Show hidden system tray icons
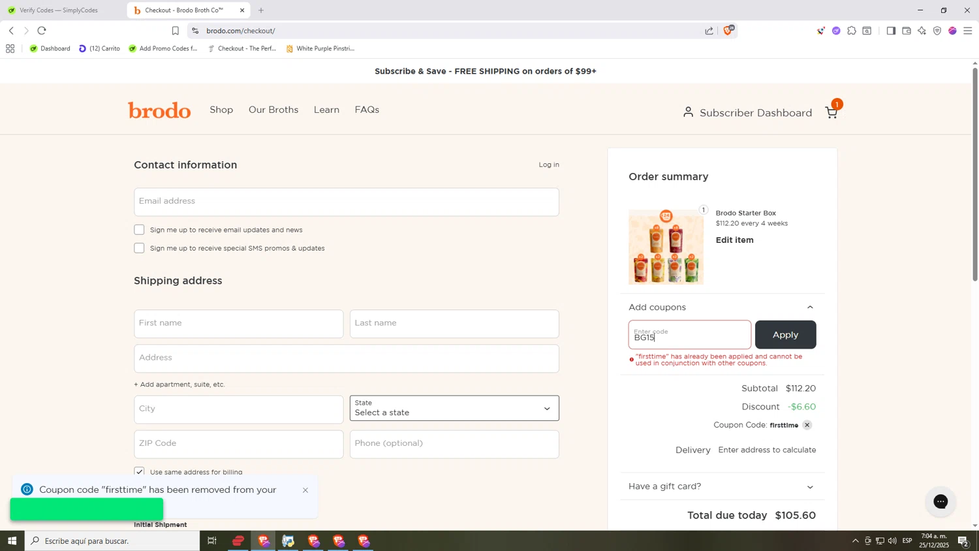 855,541
